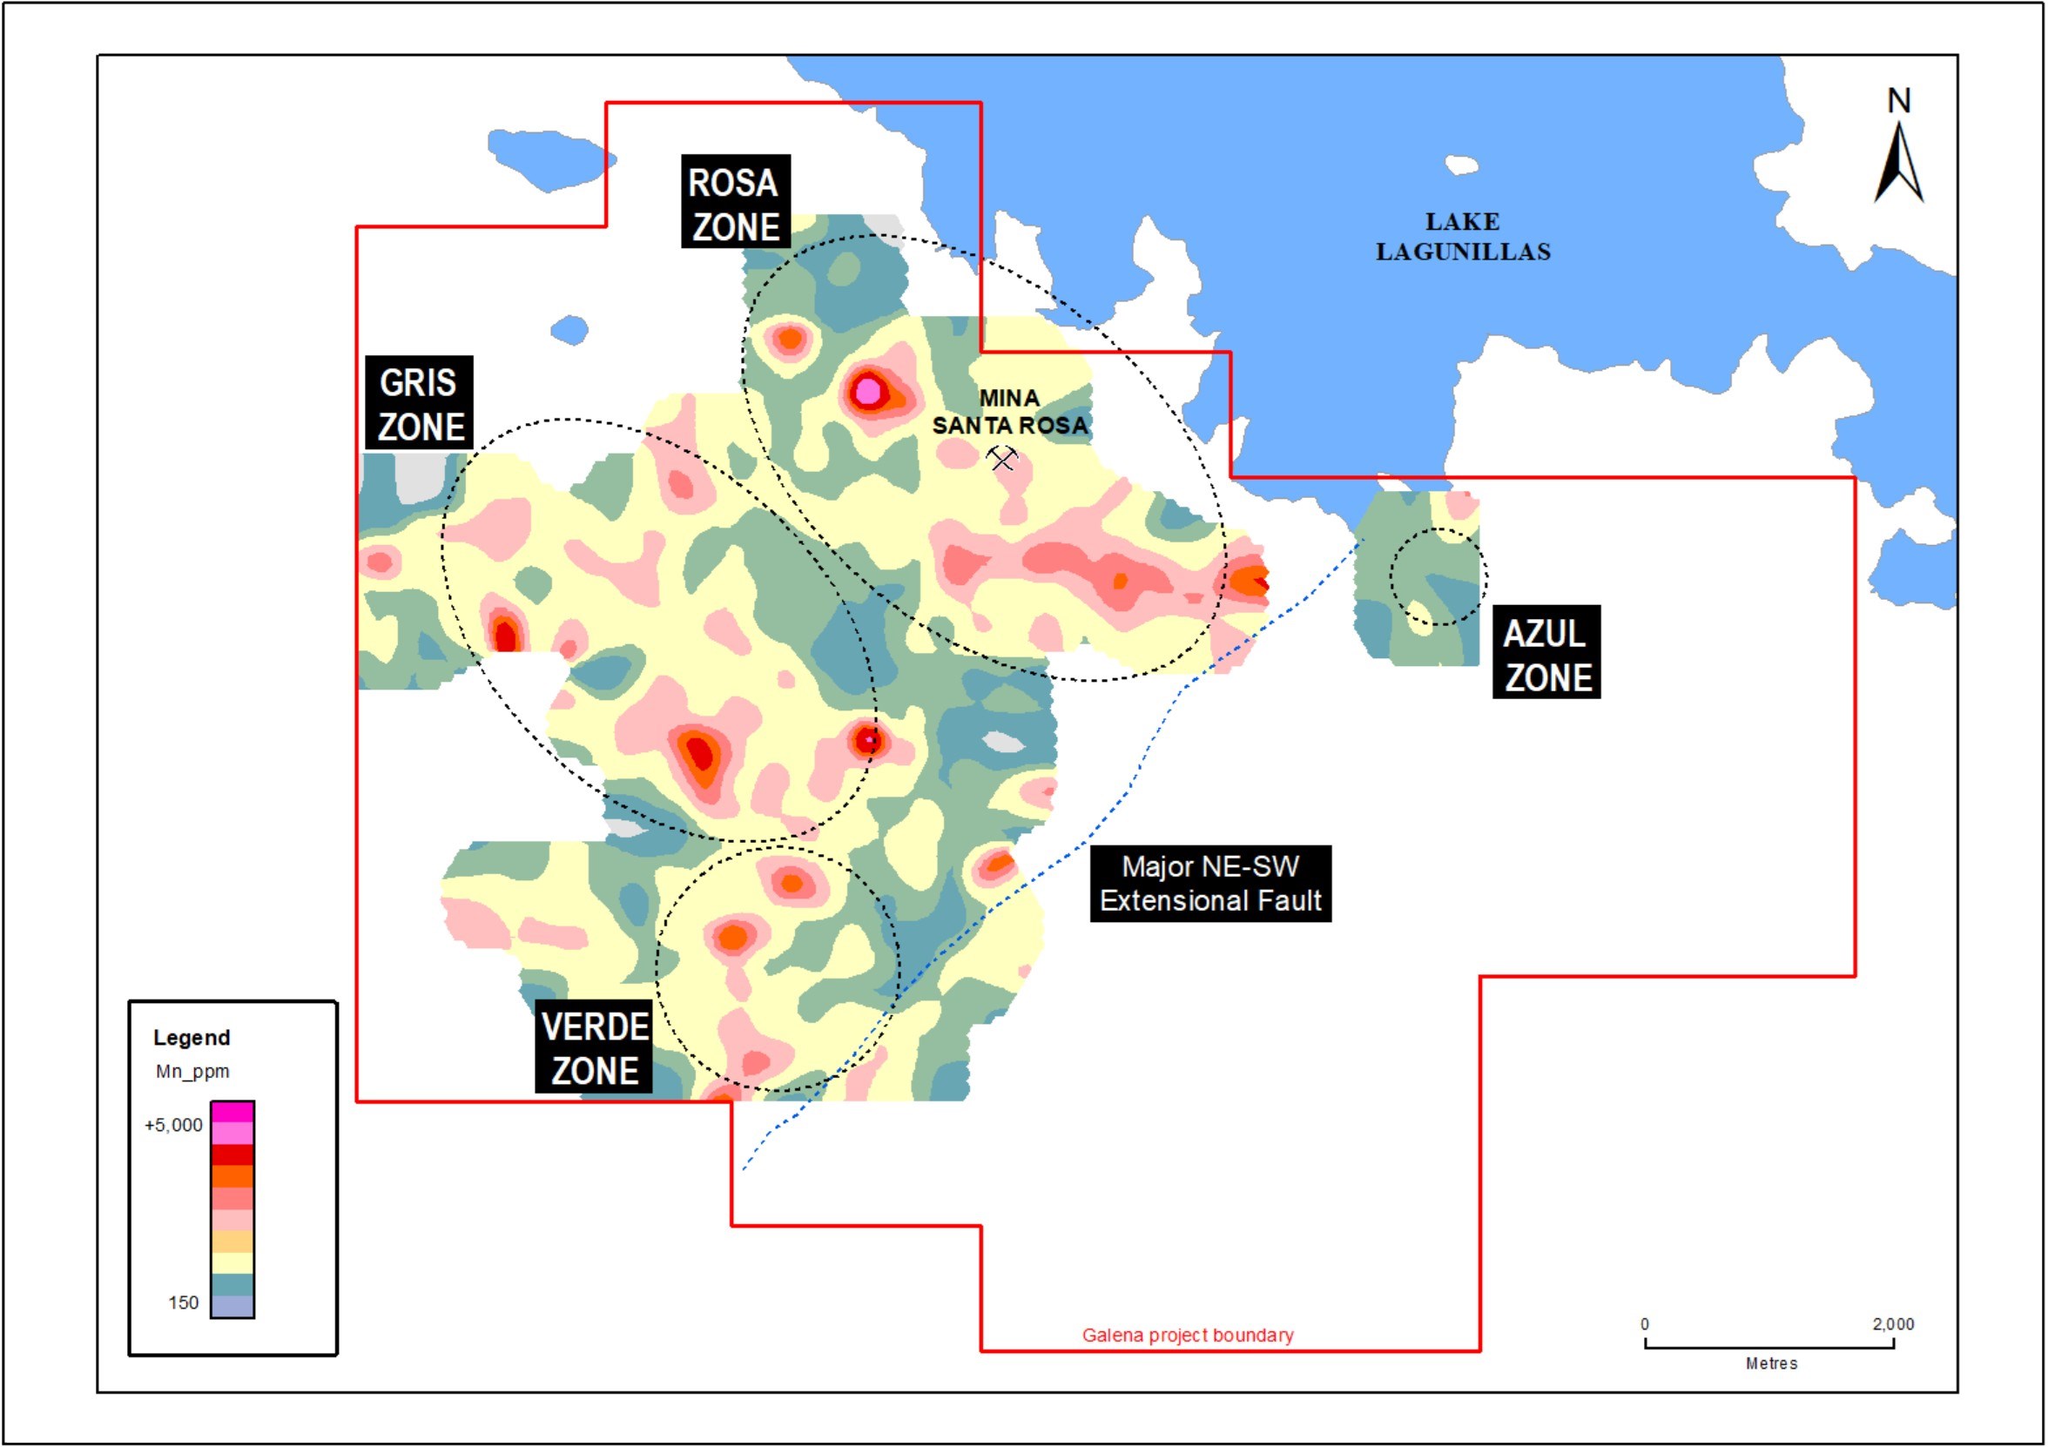Image resolution: width=2048 pixels, height=1447 pixels.
Task: Click the pale yellow legend color band
Action: pos(232,1264)
